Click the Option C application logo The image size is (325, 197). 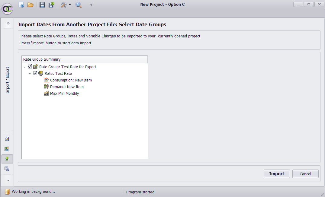(7, 9)
